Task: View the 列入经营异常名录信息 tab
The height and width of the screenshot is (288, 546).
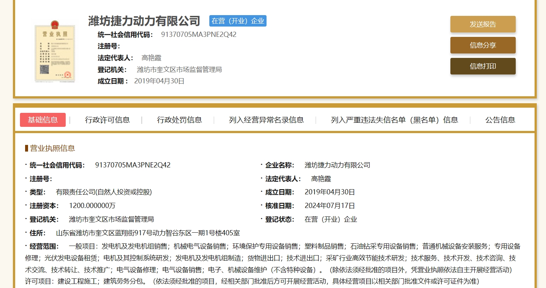Action: 266,120
